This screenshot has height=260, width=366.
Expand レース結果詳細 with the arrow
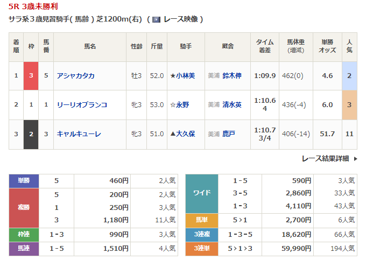355,158
